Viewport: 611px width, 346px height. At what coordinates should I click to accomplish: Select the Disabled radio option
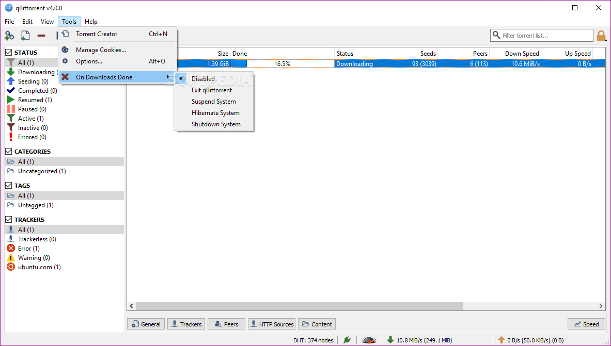(203, 79)
